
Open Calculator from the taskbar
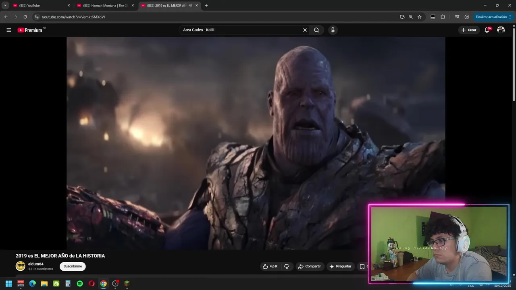click(68, 284)
